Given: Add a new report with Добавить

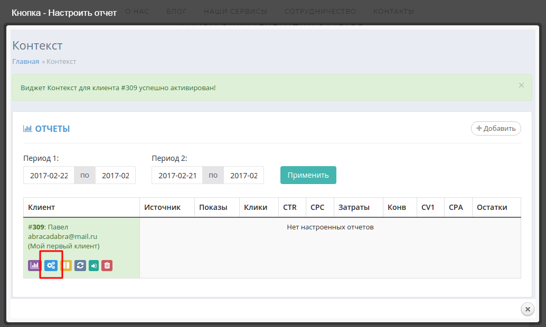Looking at the screenshot, I should pos(496,128).
